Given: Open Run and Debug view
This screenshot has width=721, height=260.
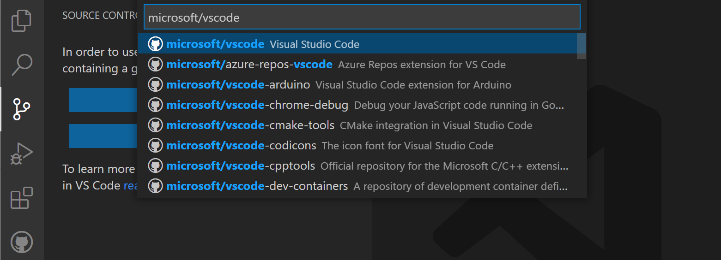Looking at the screenshot, I should 21,154.
